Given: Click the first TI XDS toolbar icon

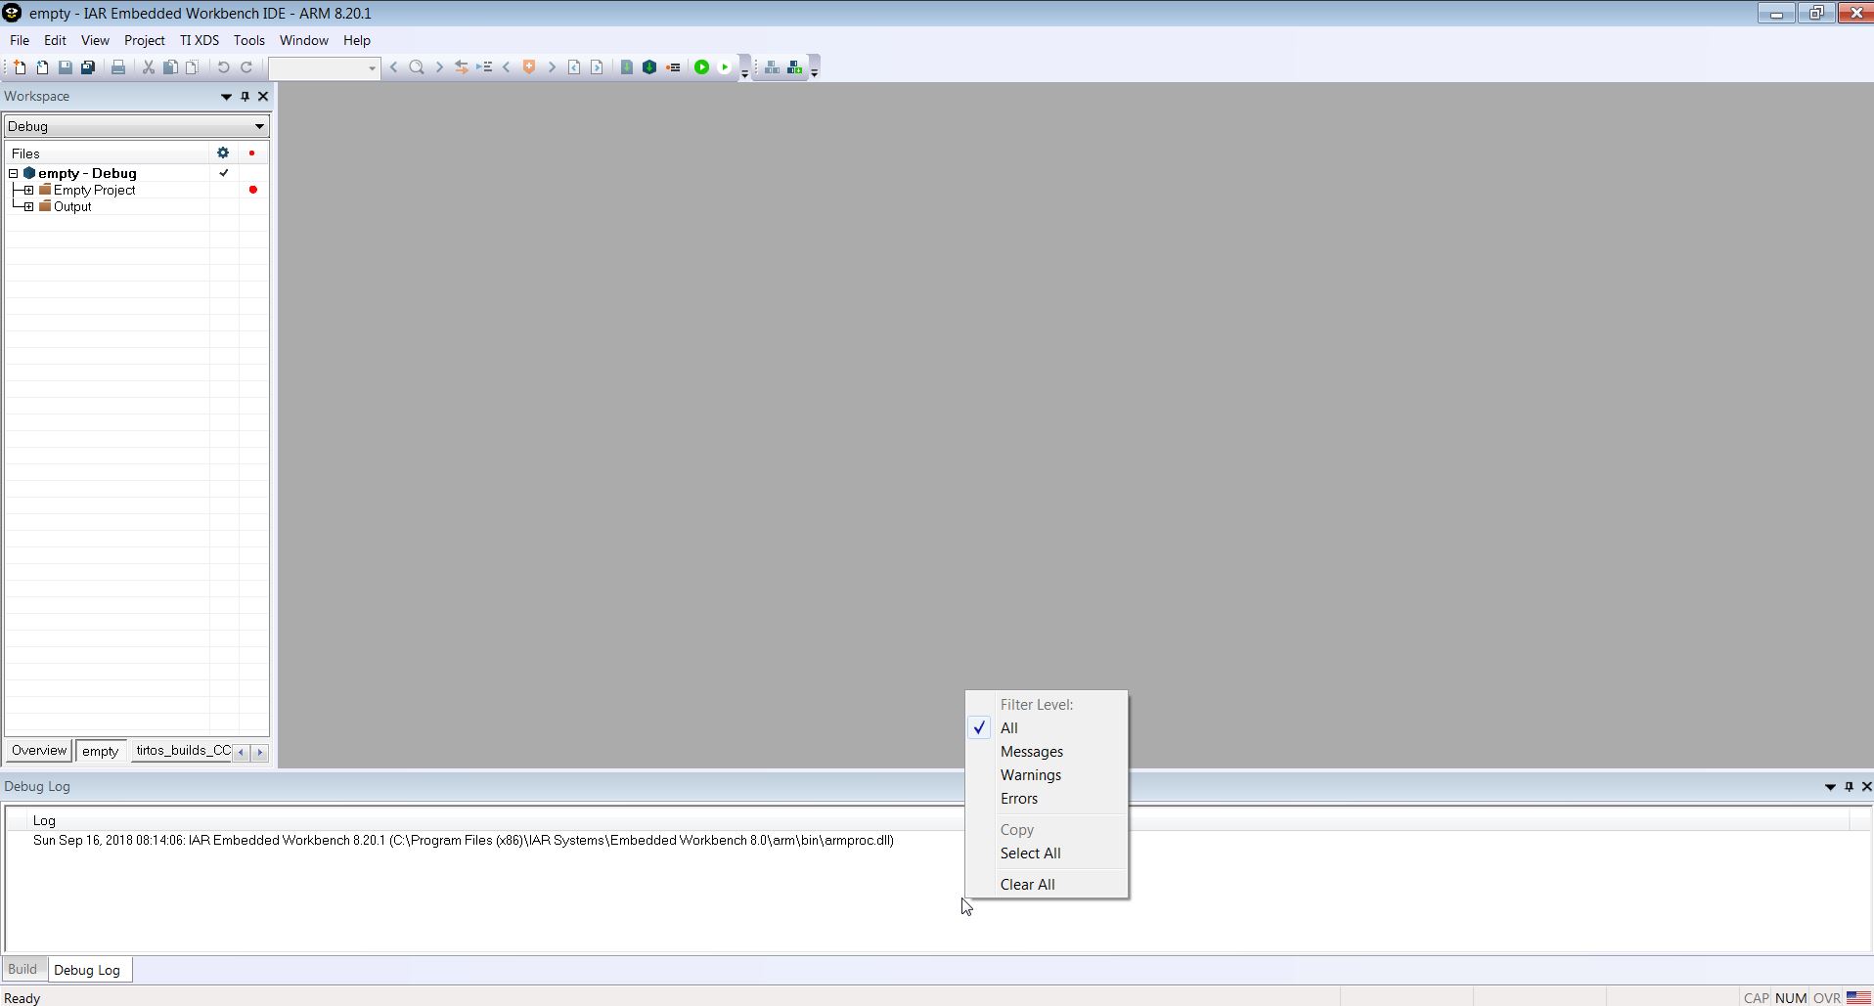Looking at the screenshot, I should click(x=773, y=67).
